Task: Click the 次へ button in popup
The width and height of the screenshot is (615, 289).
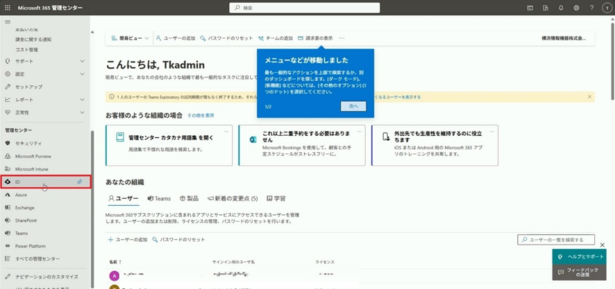Action: pyautogui.click(x=353, y=106)
